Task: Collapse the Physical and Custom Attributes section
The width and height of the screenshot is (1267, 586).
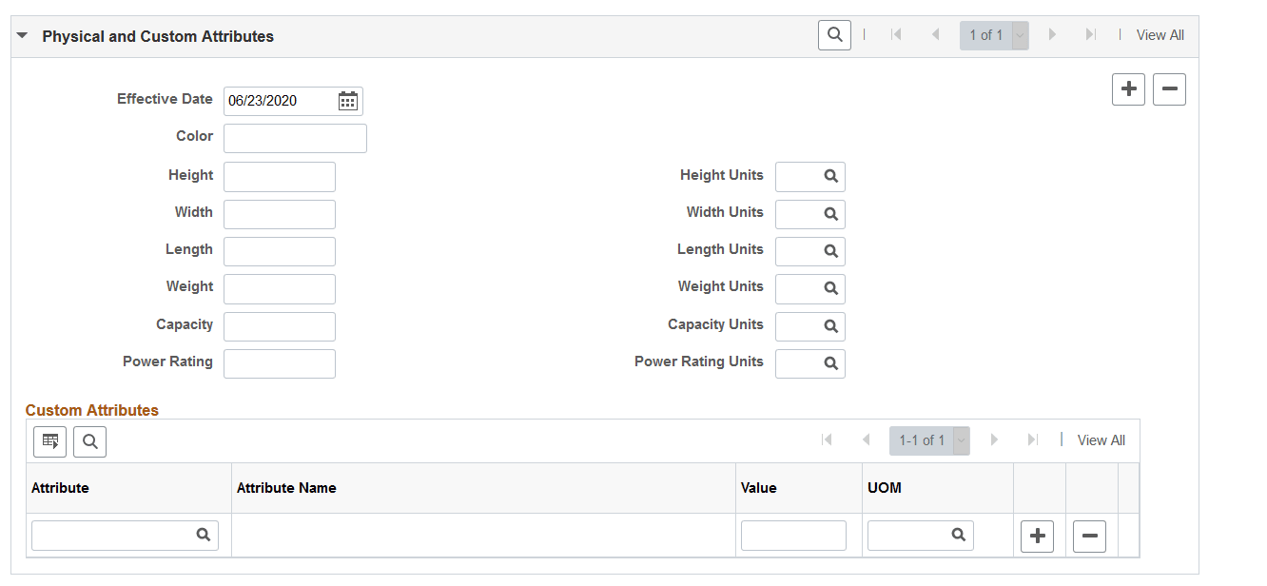Action: (x=23, y=34)
